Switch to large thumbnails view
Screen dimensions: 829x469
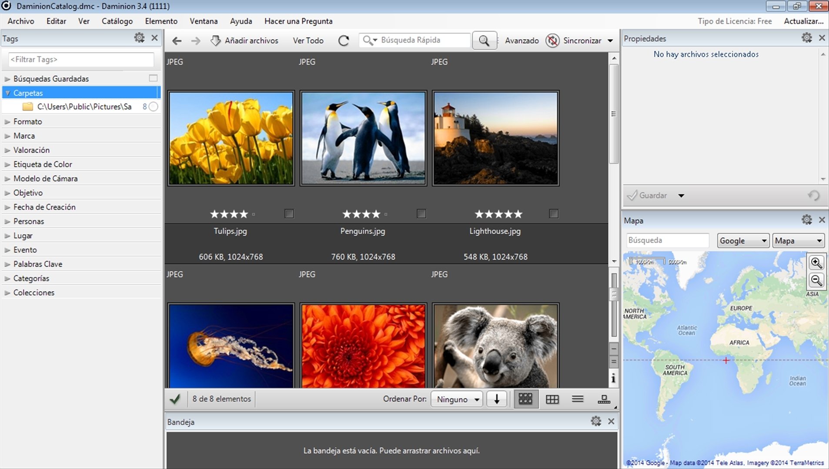point(525,399)
